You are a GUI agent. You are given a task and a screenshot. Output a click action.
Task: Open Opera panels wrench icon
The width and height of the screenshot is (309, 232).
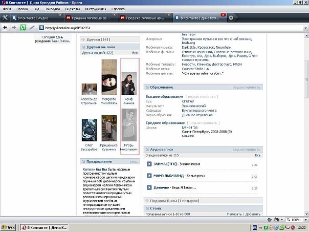pos(5,18)
